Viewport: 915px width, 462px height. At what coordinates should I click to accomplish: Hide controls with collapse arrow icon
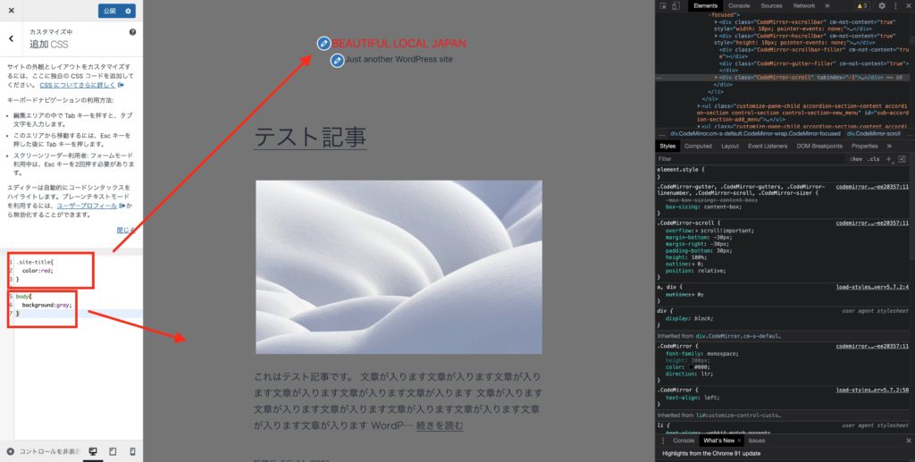coord(11,451)
